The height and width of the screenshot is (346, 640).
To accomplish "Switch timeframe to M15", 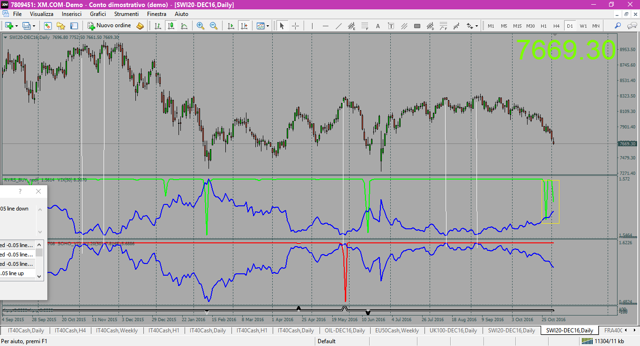I will pyautogui.click(x=517, y=26).
